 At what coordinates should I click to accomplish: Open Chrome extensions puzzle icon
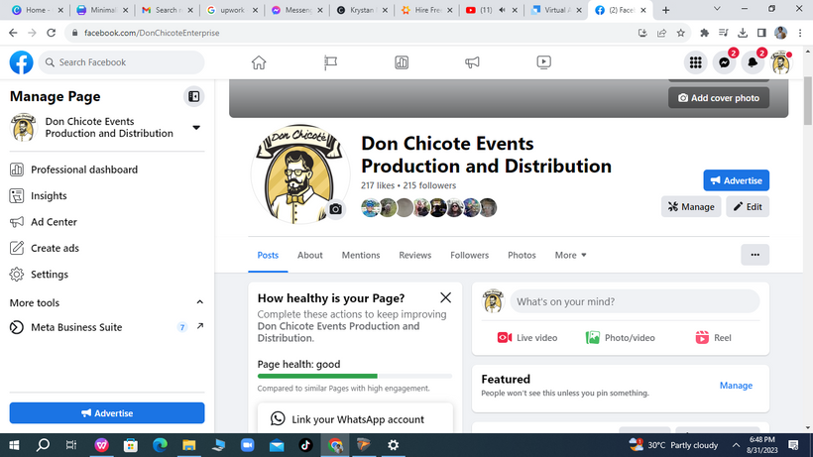704,33
